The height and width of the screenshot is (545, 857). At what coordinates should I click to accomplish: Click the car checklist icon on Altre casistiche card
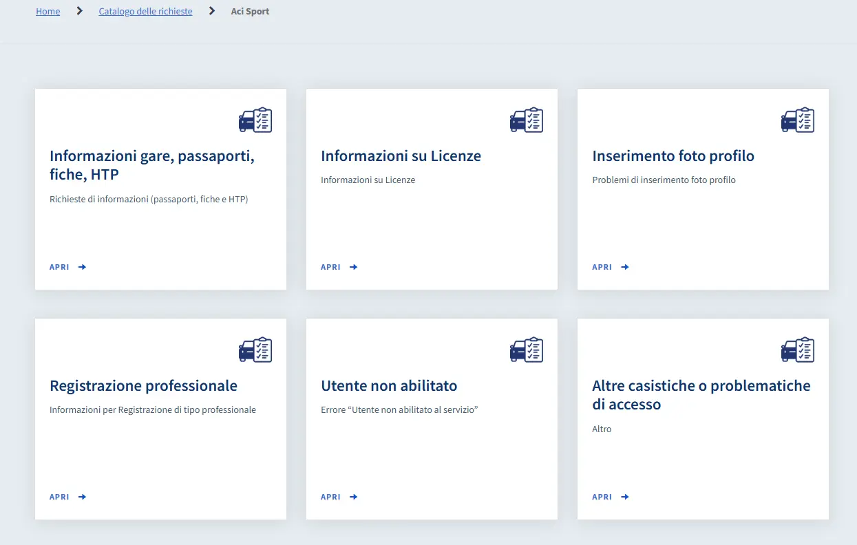pos(798,350)
